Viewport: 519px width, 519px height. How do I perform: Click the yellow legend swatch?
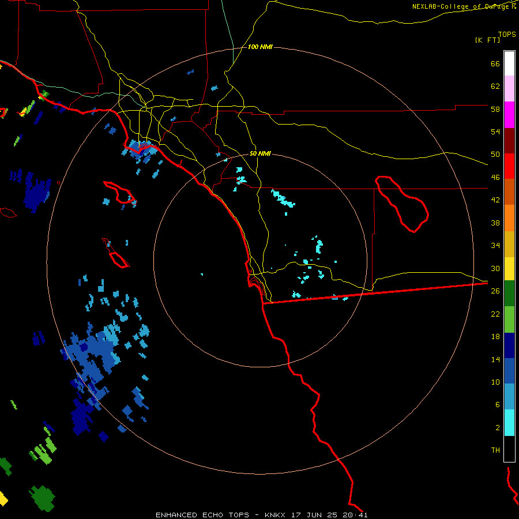509,269
